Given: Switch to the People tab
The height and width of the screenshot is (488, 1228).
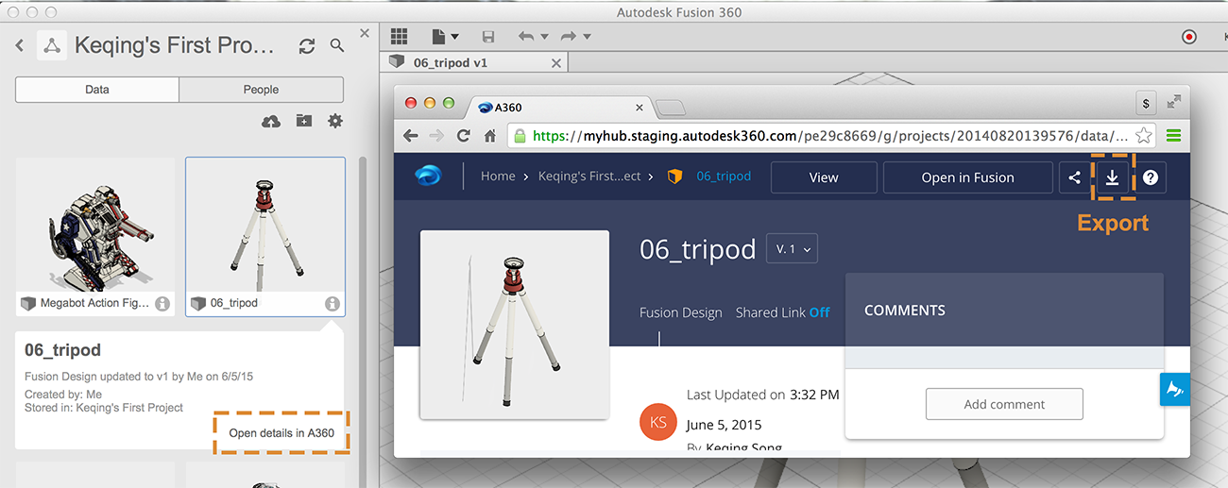Looking at the screenshot, I should click(x=261, y=90).
